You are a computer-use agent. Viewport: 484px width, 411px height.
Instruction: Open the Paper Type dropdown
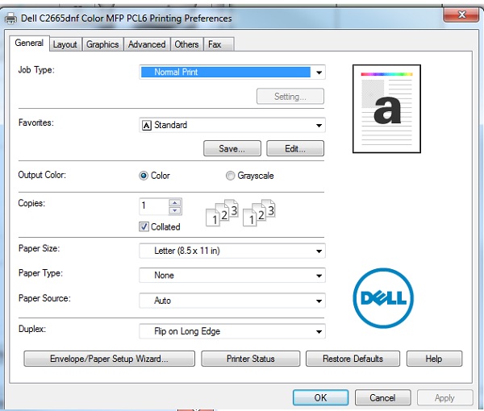point(232,276)
